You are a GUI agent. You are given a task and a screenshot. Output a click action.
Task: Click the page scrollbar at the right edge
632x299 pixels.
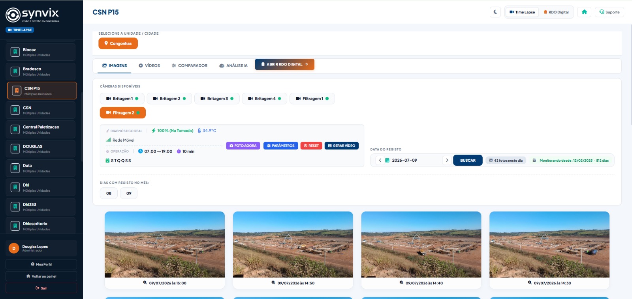[x=630, y=75]
